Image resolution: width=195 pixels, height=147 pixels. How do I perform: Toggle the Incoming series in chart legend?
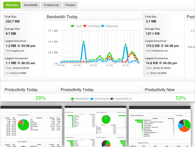pos(91,26)
